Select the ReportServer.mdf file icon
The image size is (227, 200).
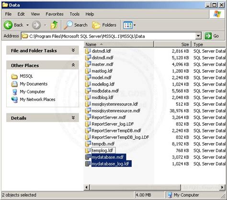88,117
